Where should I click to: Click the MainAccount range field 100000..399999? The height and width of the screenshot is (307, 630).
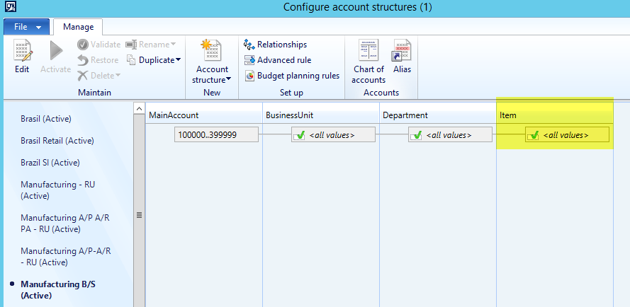click(216, 134)
